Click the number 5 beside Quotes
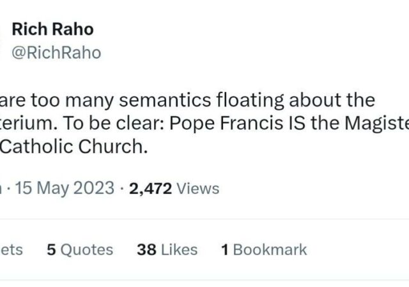The width and height of the screenshot is (409, 287). [x=50, y=250]
